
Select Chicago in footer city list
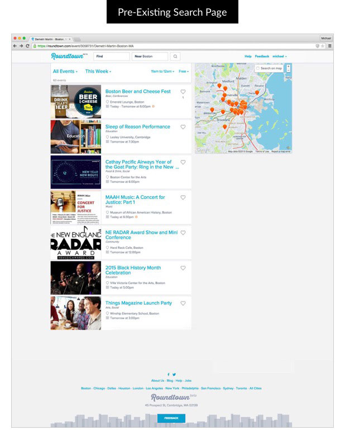click(99, 388)
